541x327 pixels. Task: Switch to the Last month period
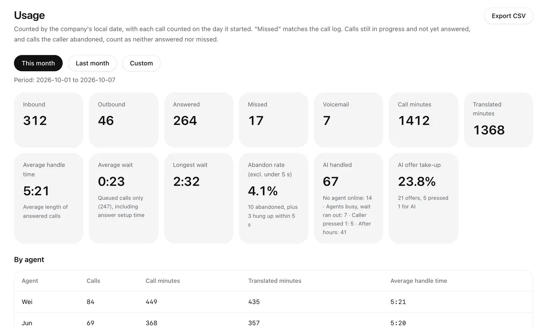coord(92,63)
